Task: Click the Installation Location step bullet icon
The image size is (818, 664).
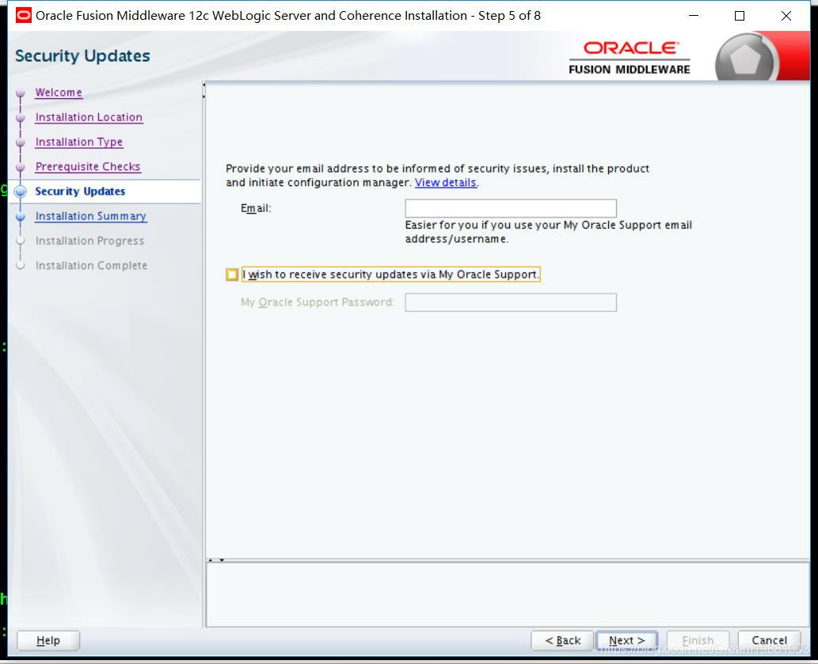Action: click(x=21, y=118)
